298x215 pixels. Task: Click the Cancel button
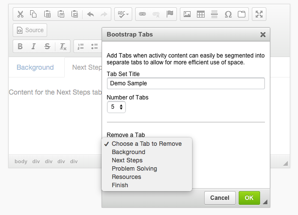tap(220, 198)
